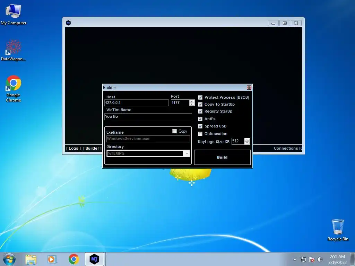Click the VicTim Name input field

pos(148,117)
